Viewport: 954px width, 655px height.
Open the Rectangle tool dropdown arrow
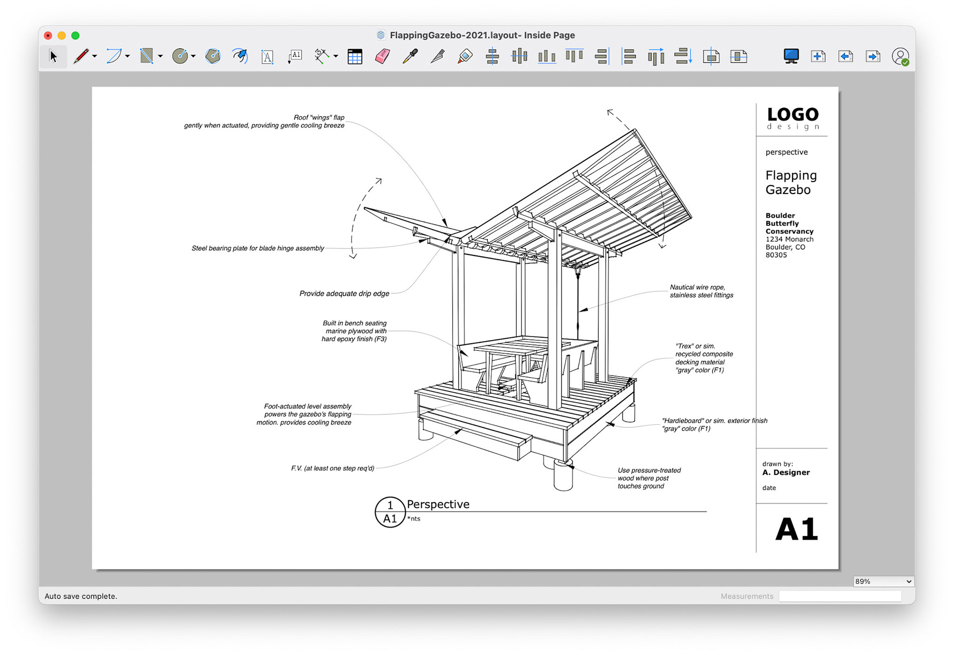coord(160,57)
